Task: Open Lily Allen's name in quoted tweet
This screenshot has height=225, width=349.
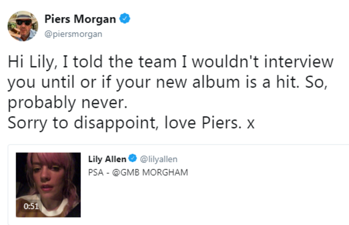Action: tap(107, 159)
